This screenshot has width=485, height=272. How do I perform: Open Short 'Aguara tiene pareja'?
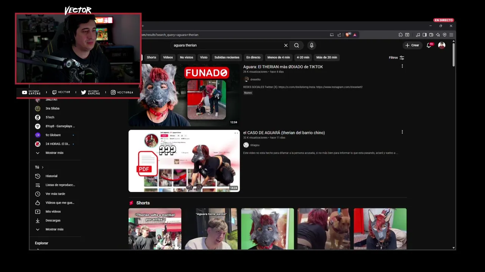coord(211,229)
